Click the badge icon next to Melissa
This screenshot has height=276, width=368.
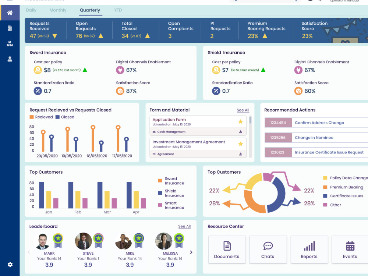[x=179, y=241]
